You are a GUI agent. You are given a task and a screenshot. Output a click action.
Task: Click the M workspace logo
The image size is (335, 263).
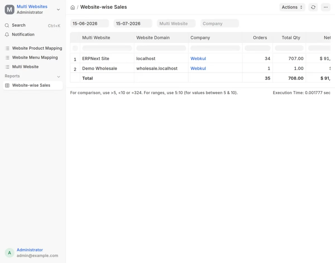(9, 9)
